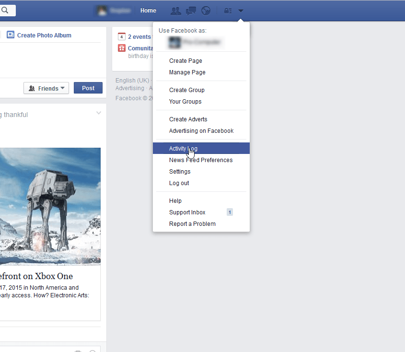
Task: Click the Post button
Action: click(88, 88)
